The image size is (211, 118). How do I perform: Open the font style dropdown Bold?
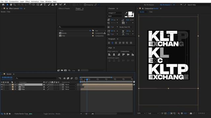pyautogui.click(x=116, y=16)
